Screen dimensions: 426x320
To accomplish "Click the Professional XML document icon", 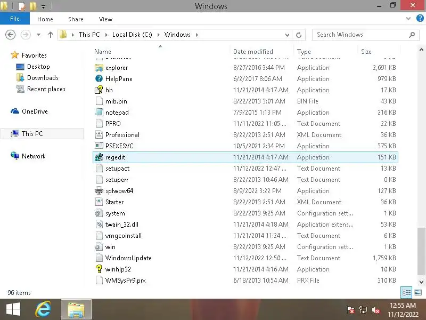I will point(99,135).
